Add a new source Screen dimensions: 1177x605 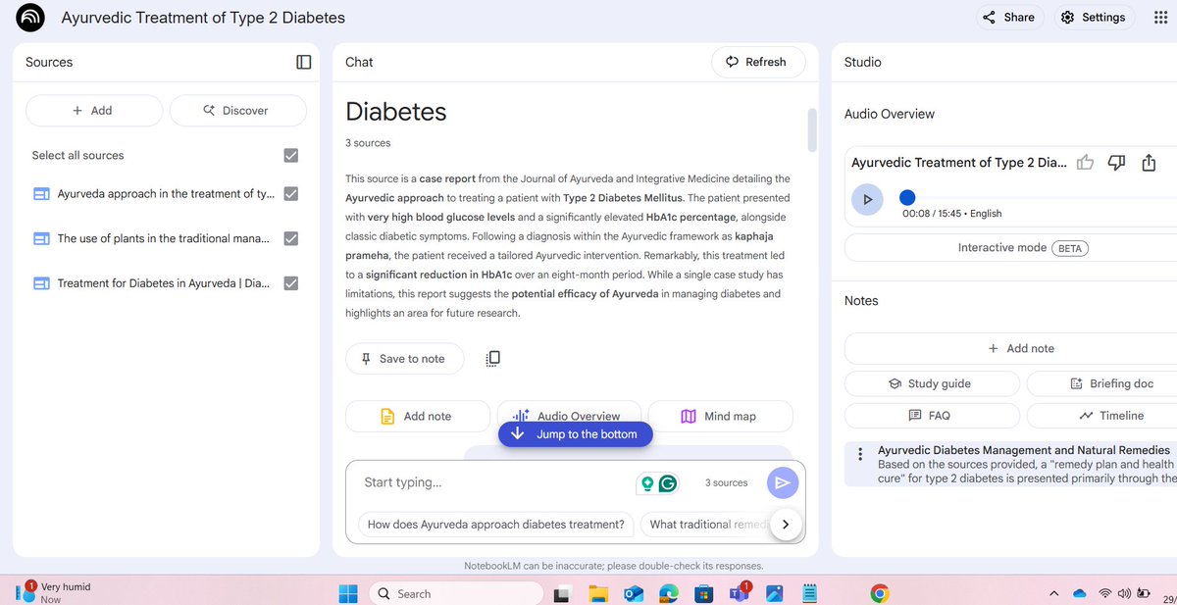pos(94,111)
